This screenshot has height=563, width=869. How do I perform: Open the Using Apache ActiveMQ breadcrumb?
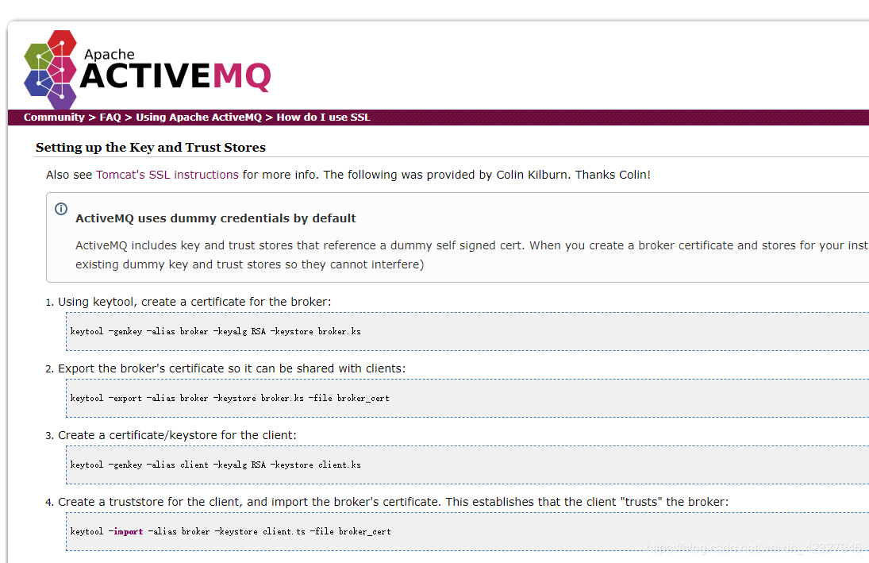(x=199, y=117)
